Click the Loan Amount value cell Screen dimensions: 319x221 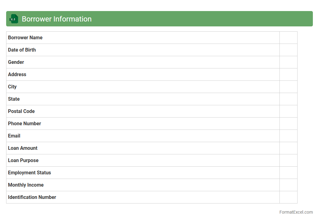point(288,148)
